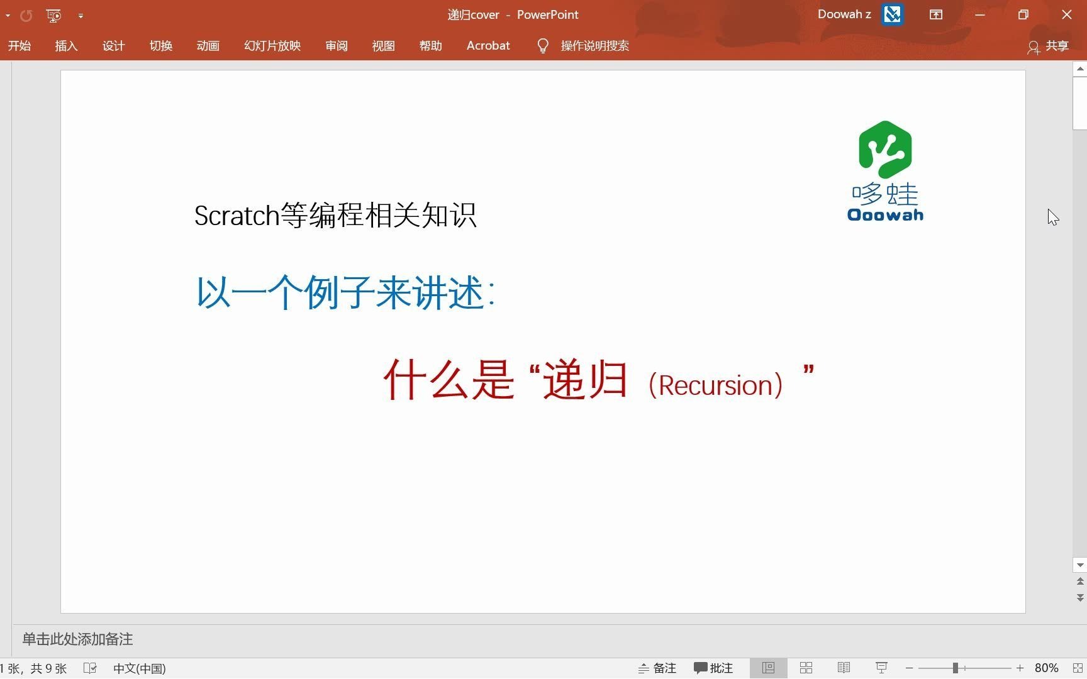
Task: Select the Scratch等编程相关知识 text box
Action: [x=335, y=216]
